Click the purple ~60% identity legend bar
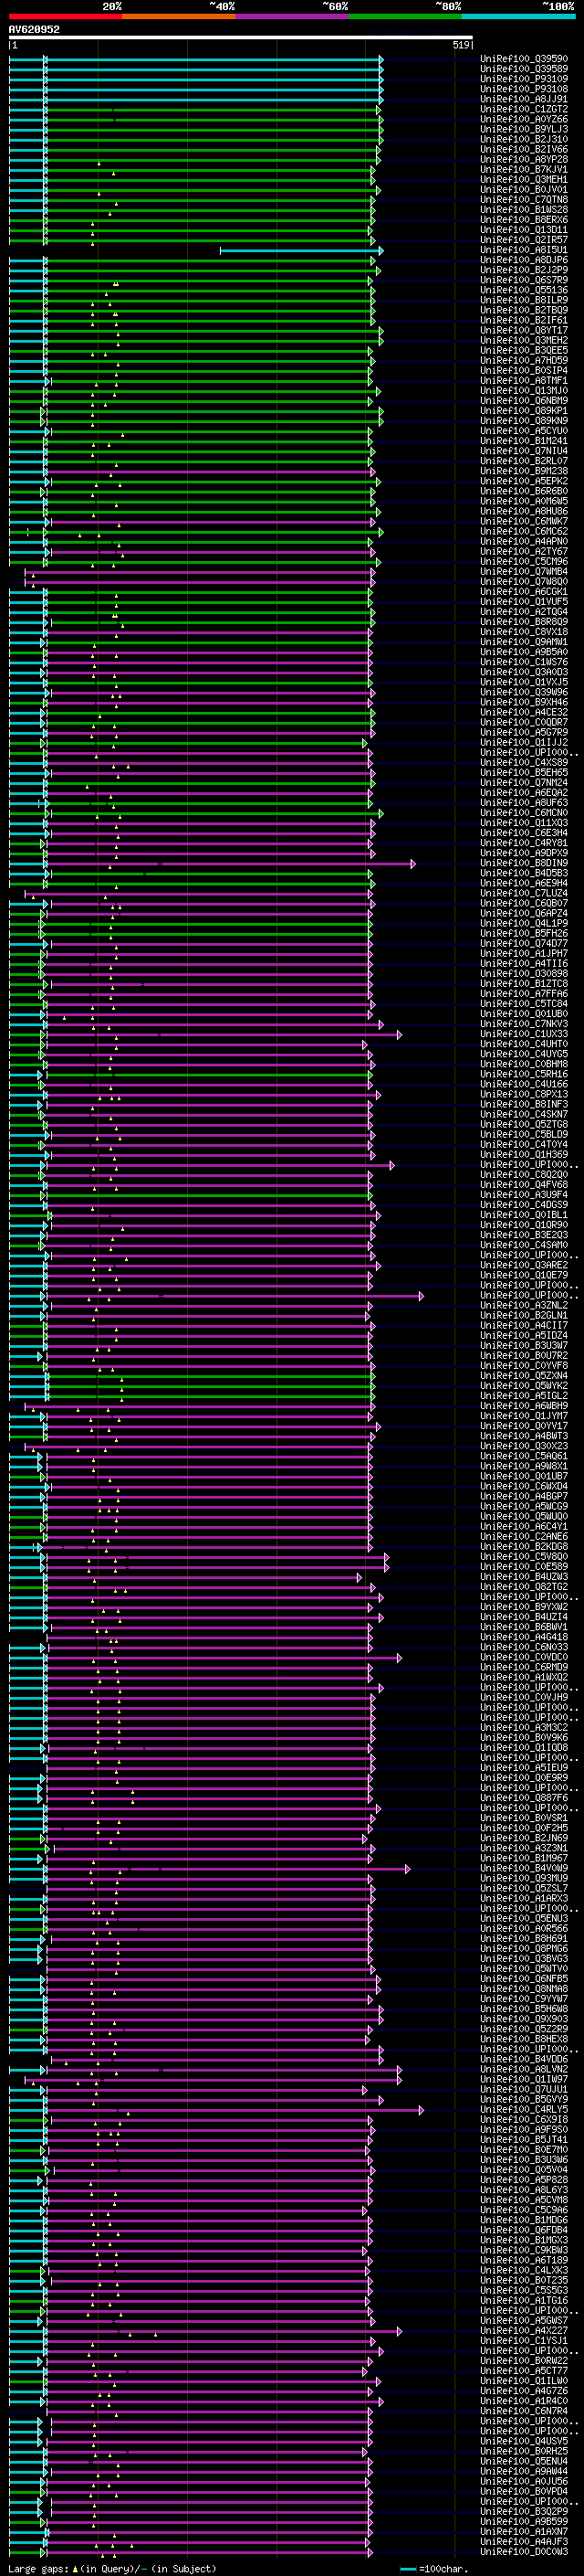Image resolution: width=584 pixels, height=2576 pixels. 291,16
